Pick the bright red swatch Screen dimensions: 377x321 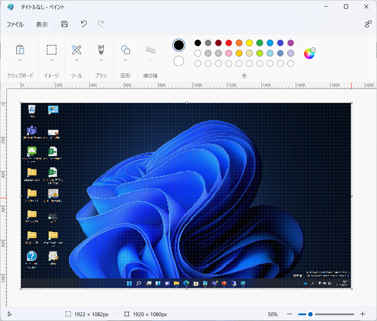pos(229,43)
